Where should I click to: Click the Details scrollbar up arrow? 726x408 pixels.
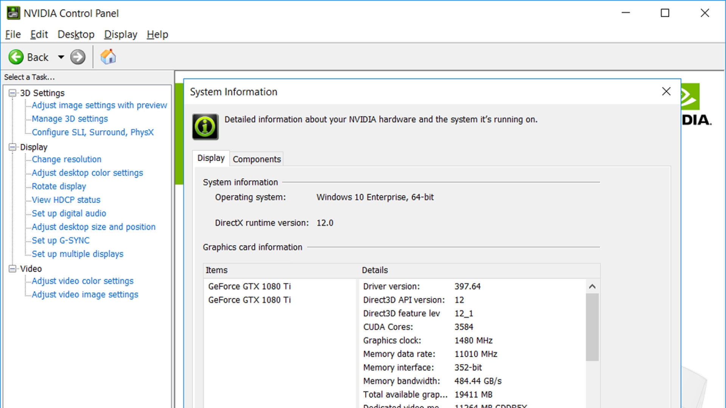click(x=592, y=286)
